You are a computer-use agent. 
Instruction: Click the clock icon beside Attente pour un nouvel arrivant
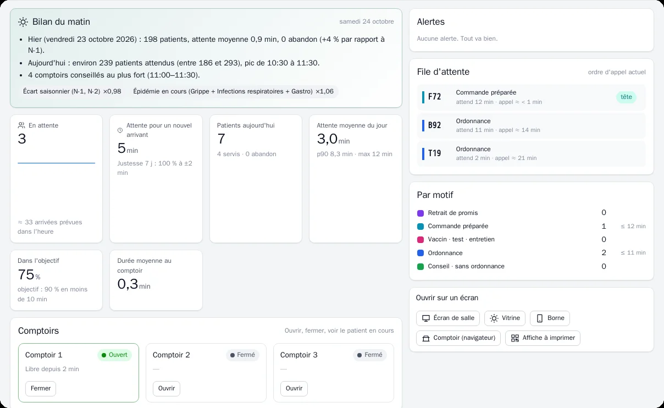pyautogui.click(x=120, y=130)
